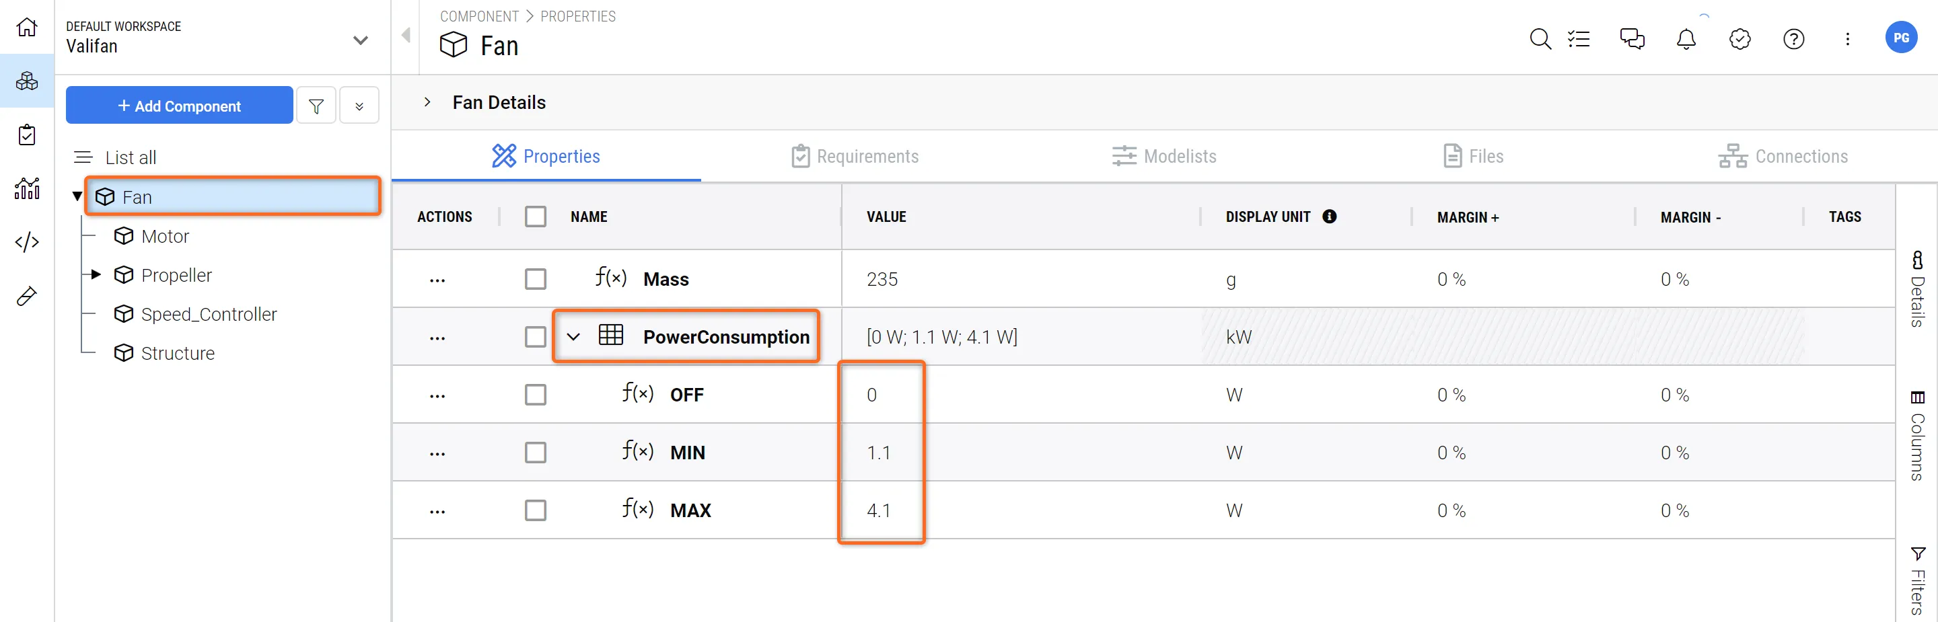Select the Speed_Controller component in tree

[209, 315]
